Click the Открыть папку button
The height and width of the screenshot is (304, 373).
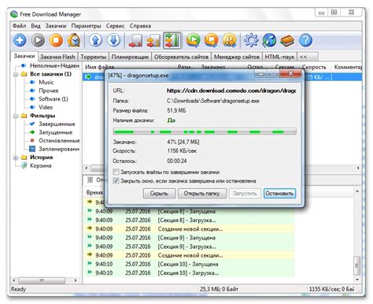[201, 194]
